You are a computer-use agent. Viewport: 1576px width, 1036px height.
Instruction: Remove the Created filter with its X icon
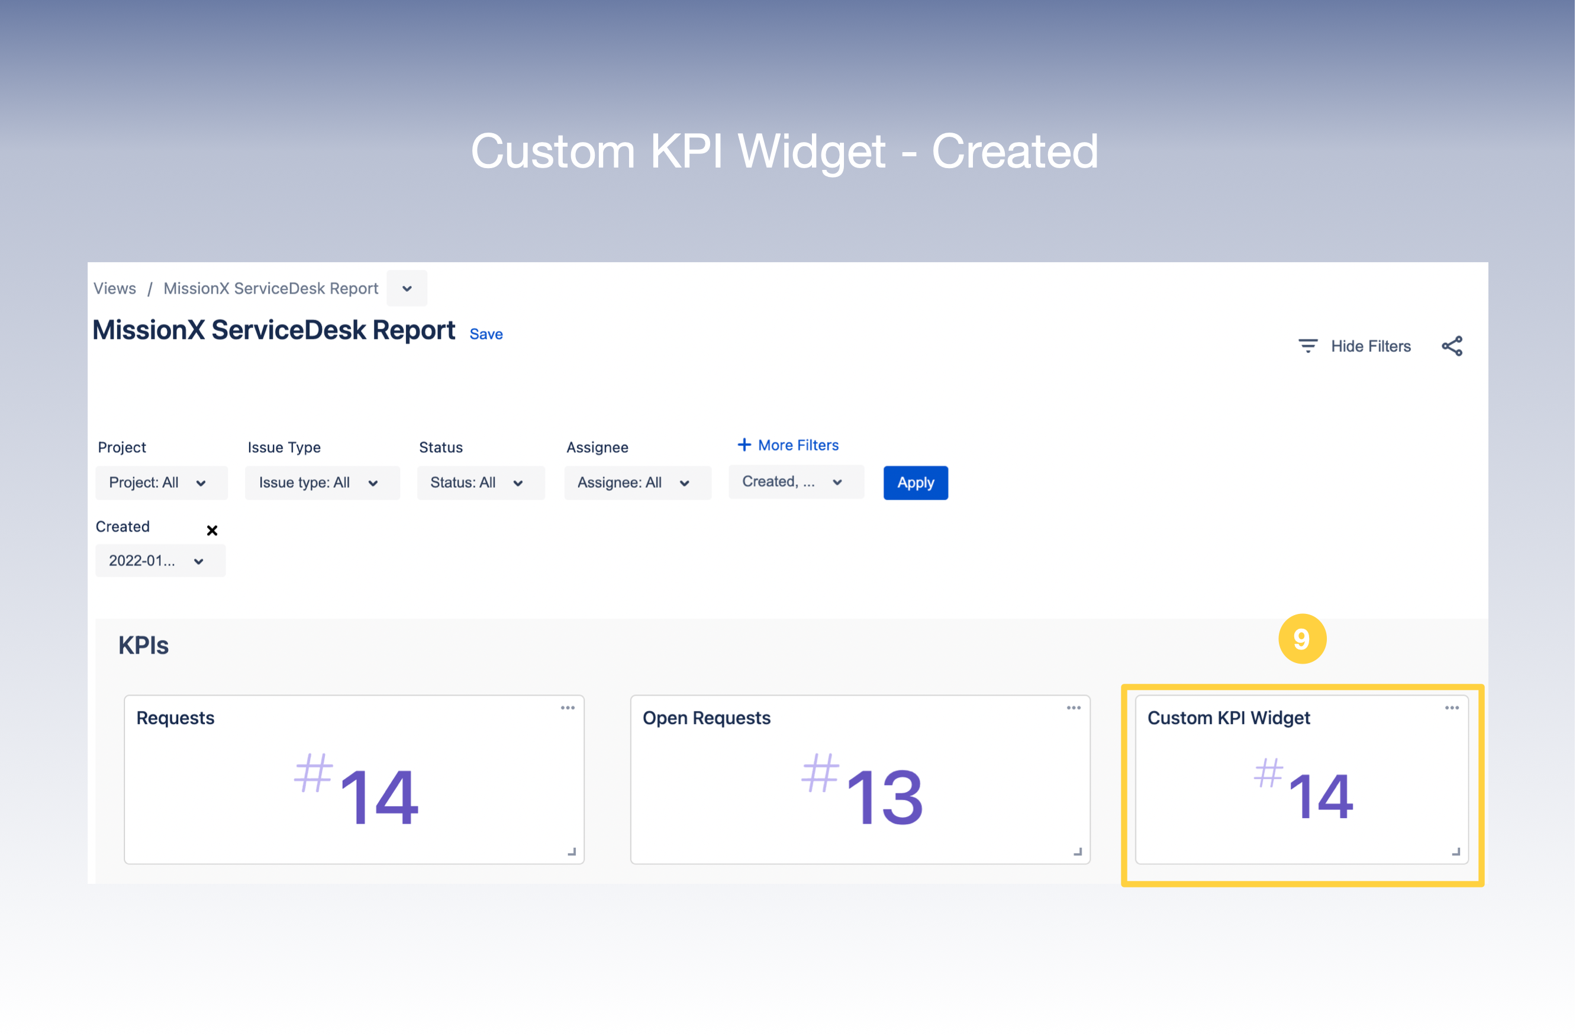(x=212, y=530)
